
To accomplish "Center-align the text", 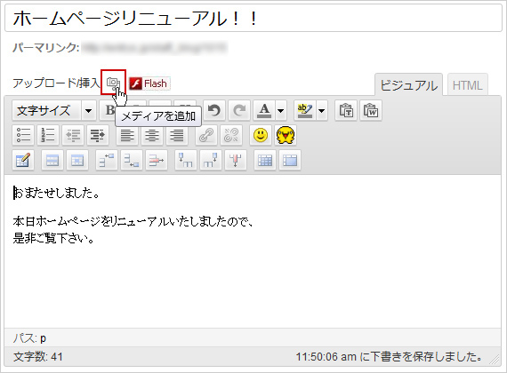I will click(152, 135).
